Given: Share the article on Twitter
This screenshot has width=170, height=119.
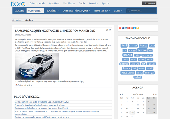Looking at the screenshot, I should point(135,28).
